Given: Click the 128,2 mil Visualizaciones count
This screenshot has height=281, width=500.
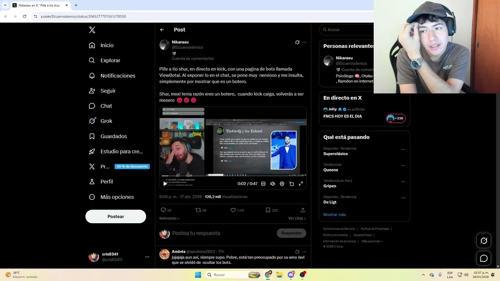Looking at the screenshot, I should [226, 197].
